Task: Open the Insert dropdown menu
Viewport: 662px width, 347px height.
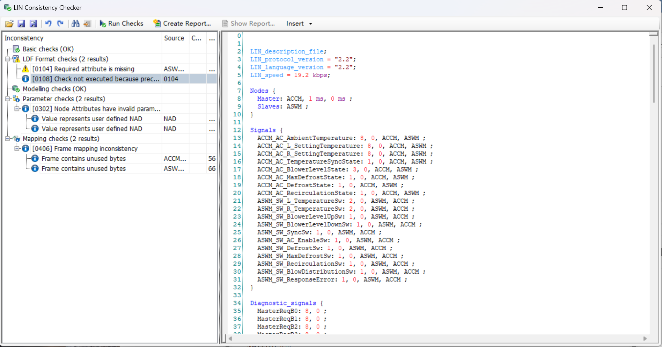Action: 299,23
